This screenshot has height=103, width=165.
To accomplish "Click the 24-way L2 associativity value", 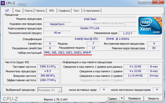I will point(154,76).
